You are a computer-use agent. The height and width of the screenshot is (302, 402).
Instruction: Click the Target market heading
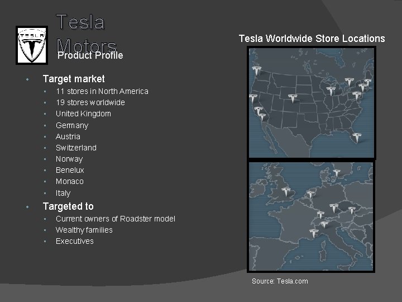pyautogui.click(x=74, y=79)
